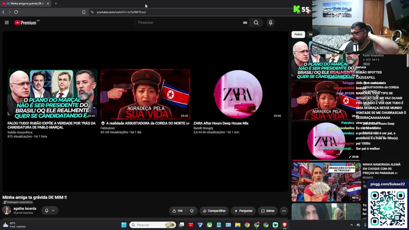Screen dimensions: 409x230
Task: Open 'FALOU TUDO! RUBÃO EXPÕE A VERDADE' title
Action: (51, 125)
